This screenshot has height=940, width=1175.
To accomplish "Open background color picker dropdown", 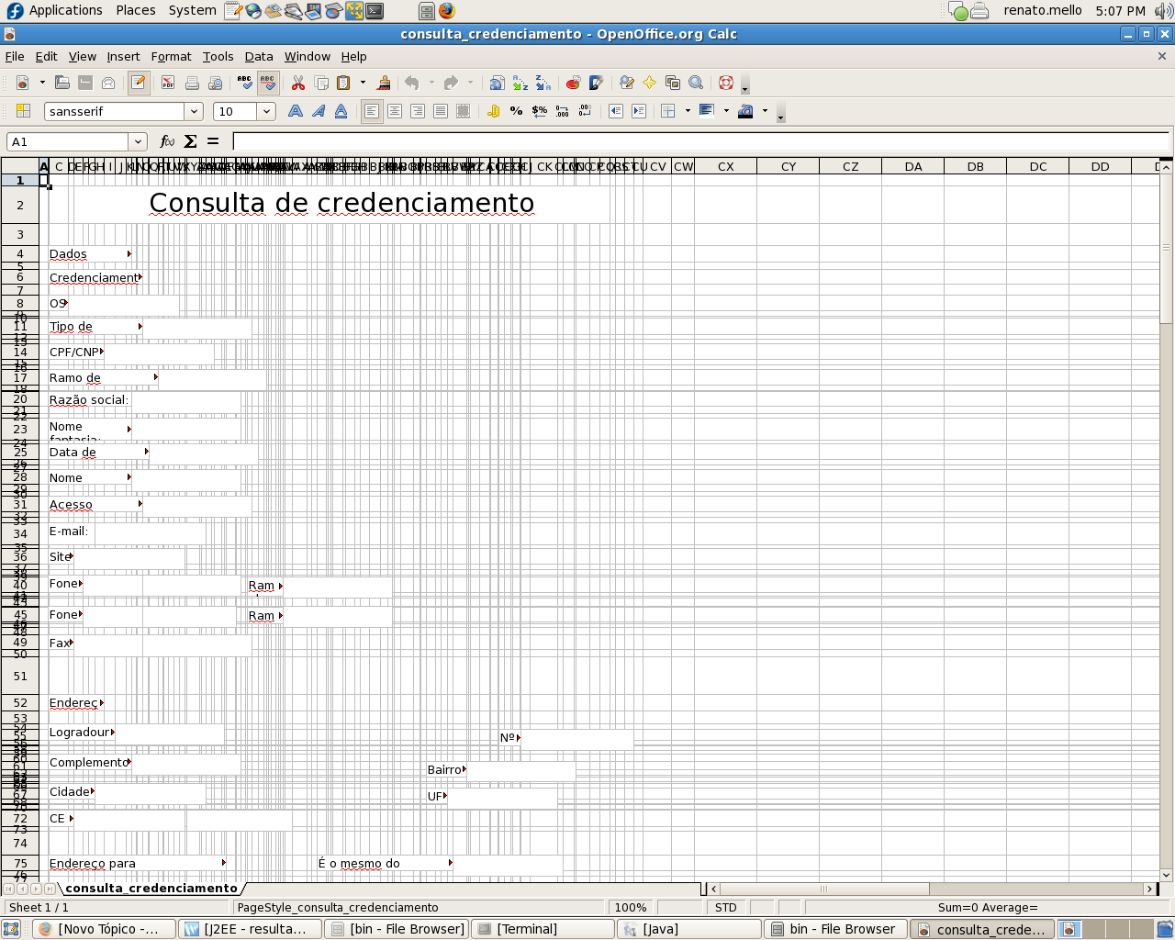I will [765, 111].
